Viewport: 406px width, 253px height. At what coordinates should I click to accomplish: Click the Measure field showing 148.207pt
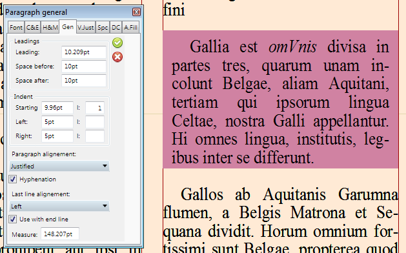[x=60, y=234]
